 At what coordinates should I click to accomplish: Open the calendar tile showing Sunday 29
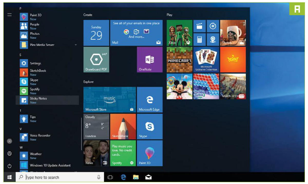coord(96,33)
